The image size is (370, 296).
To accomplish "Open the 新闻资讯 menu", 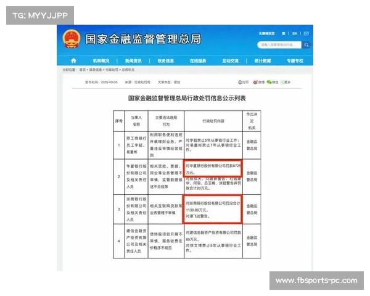I will click(133, 61).
